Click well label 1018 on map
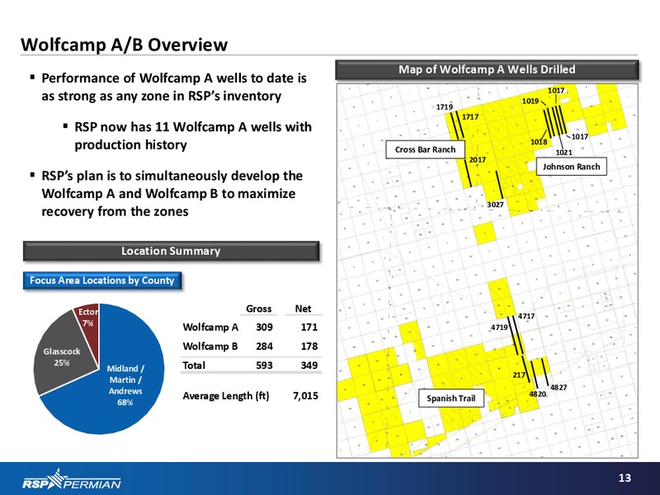 click(539, 142)
